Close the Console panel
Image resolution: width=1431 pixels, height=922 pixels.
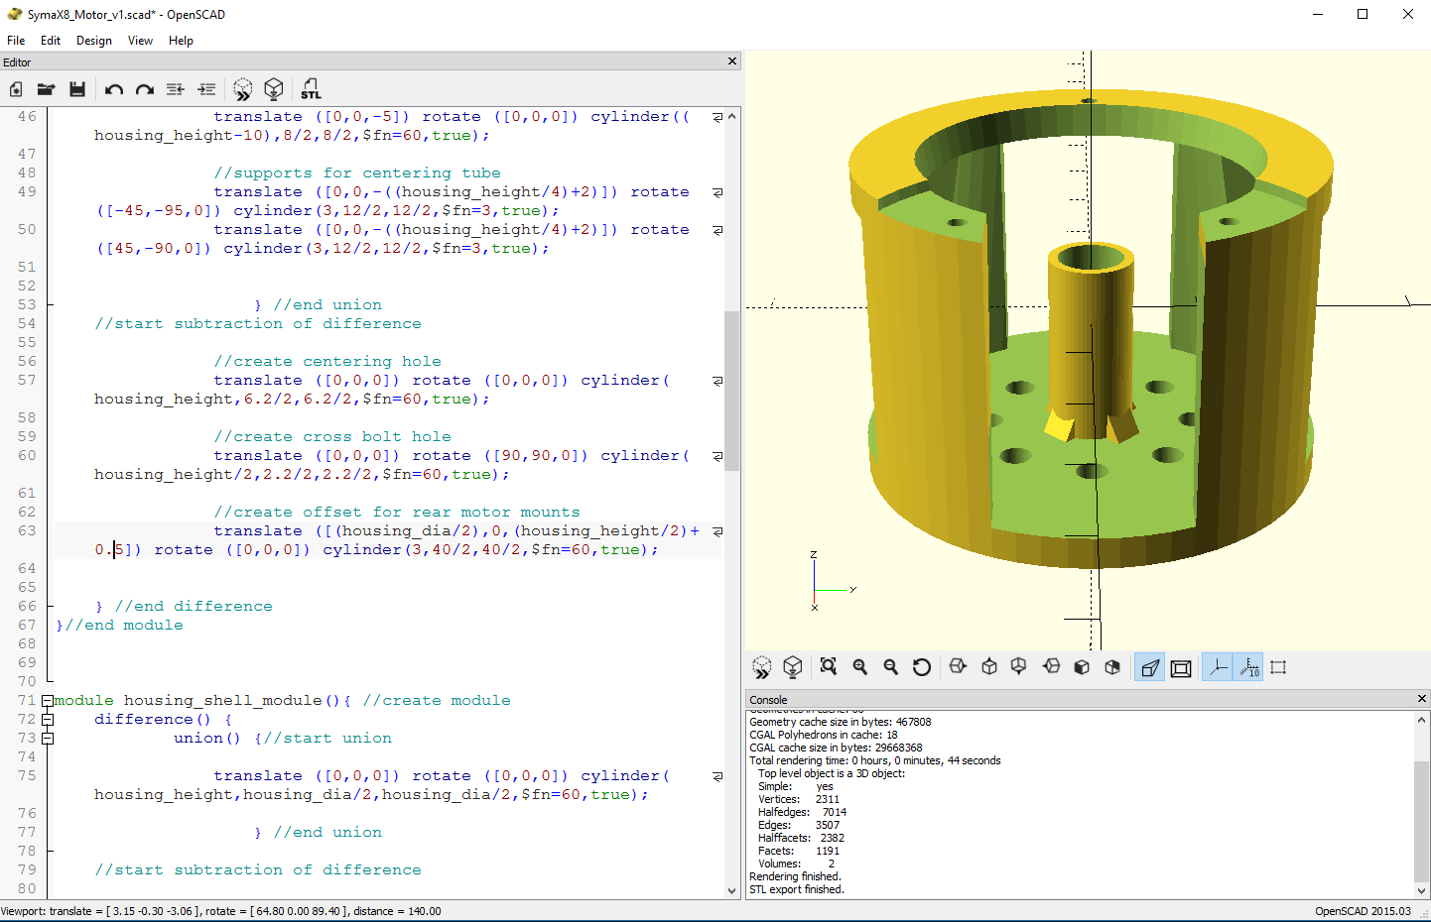point(1421,699)
